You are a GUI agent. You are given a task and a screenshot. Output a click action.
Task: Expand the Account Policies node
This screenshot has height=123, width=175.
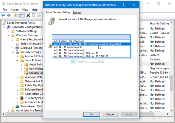(17, 56)
